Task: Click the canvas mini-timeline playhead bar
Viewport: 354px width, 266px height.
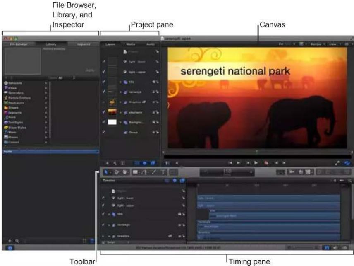Action: (x=257, y=152)
